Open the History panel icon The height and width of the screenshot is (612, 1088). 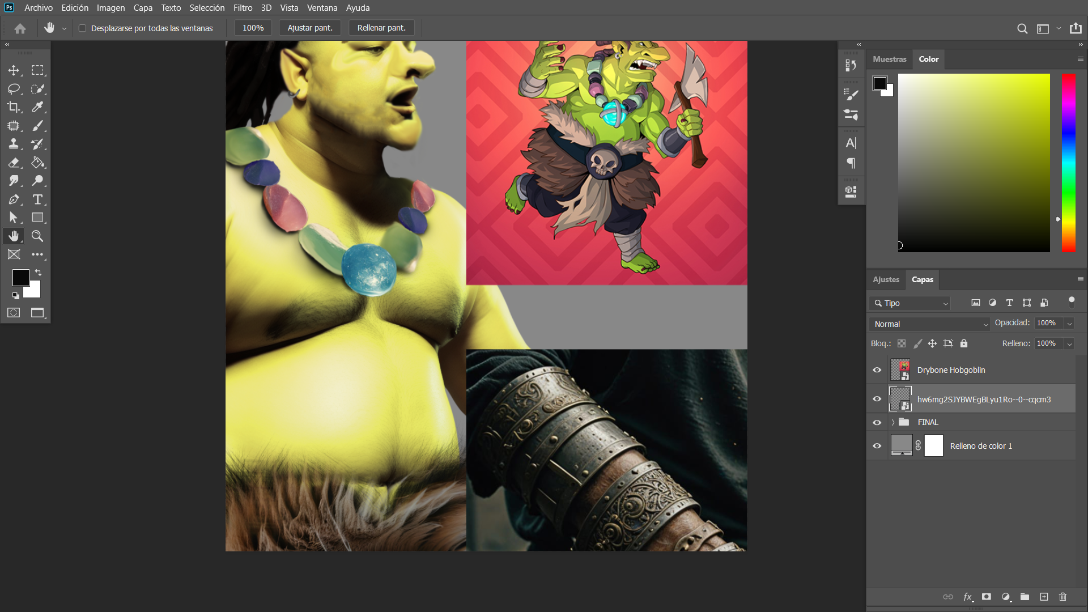pos(851,66)
